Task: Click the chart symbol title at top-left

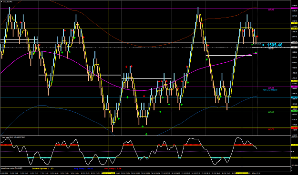Action: coord(8,1)
